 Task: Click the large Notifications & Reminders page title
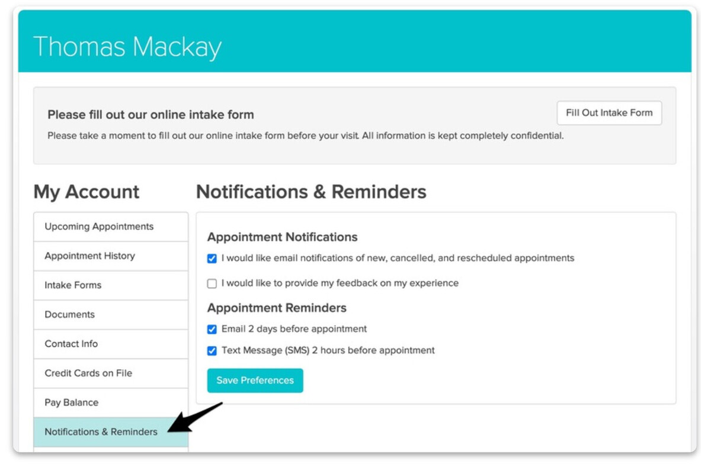(311, 192)
